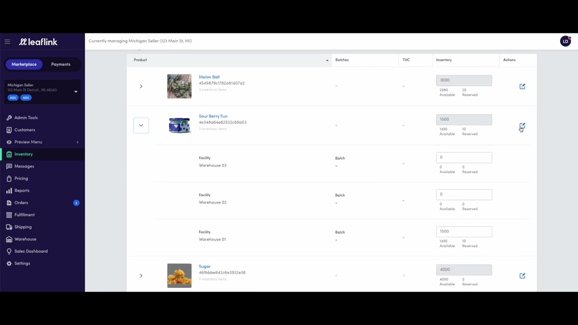Go to Customers page
This screenshot has height=325, width=578.
pos(25,130)
